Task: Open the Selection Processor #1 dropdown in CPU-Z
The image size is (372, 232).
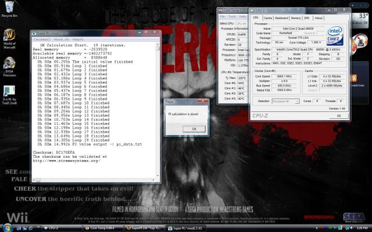Action: (285, 101)
